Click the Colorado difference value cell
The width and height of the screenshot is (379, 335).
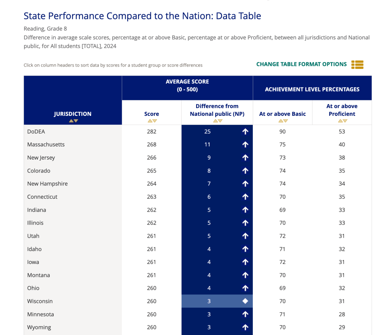point(209,171)
